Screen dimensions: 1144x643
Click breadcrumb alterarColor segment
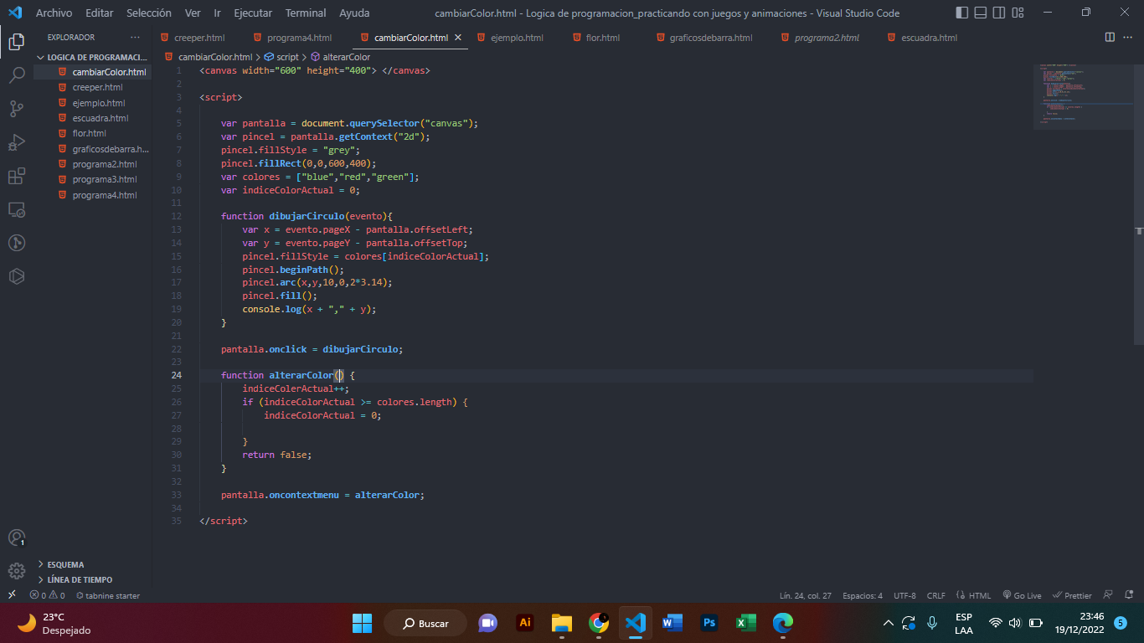(x=340, y=57)
